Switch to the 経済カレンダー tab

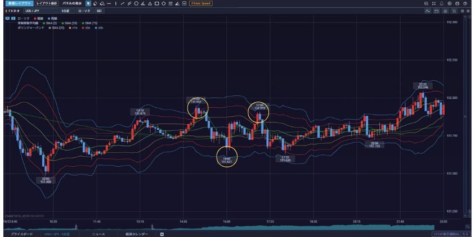136,234
